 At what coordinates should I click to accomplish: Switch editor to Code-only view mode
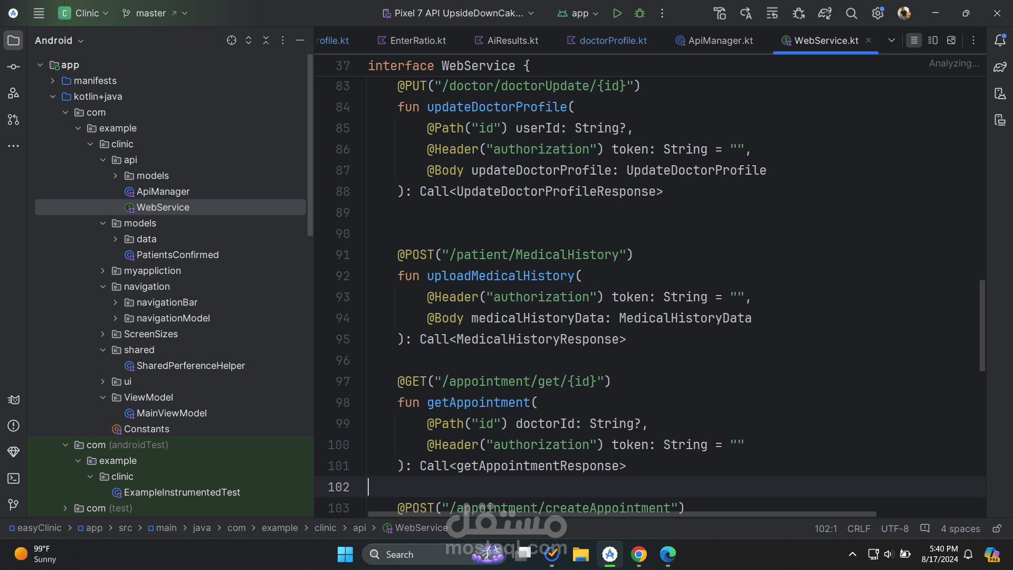[x=914, y=41]
